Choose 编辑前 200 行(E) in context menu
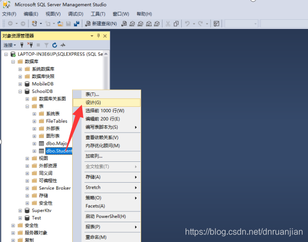 point(106,119)
